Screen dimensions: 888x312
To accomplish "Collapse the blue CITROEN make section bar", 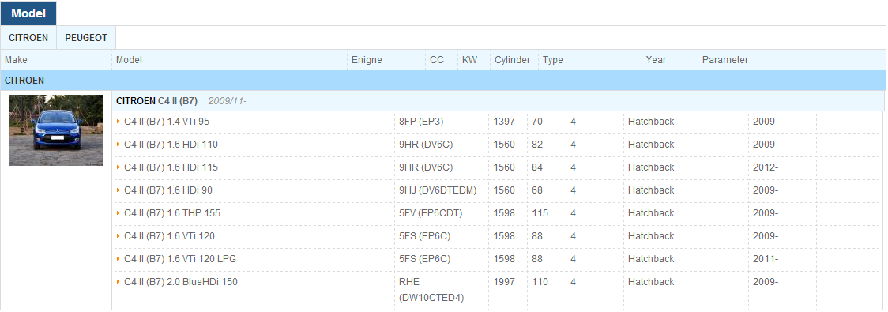I will (443, 81).
